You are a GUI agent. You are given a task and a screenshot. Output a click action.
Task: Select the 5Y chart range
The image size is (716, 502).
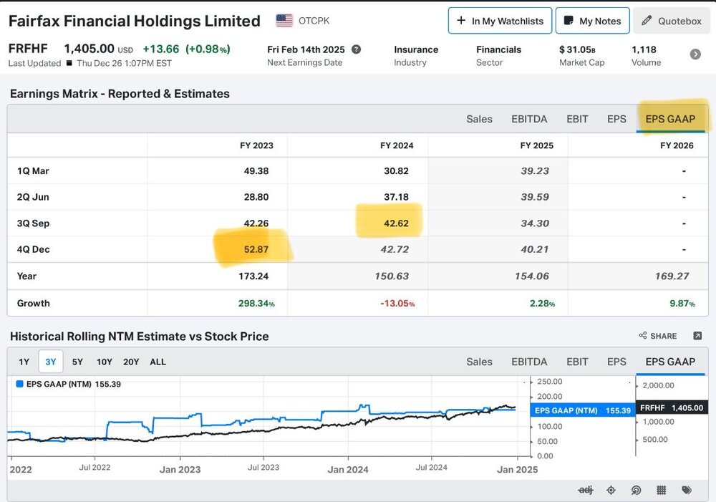pyautogui.click(x=77, y=362)
